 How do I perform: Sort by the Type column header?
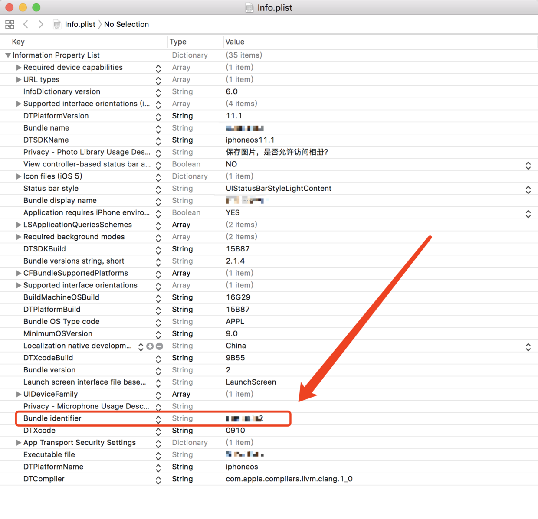(178, 42)
